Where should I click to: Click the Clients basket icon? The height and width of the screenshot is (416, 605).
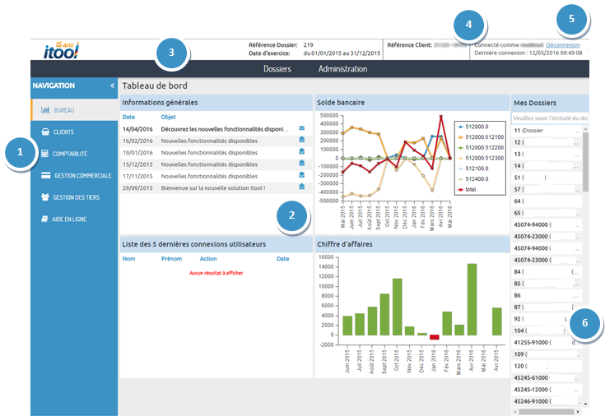(x=45, y=132)
